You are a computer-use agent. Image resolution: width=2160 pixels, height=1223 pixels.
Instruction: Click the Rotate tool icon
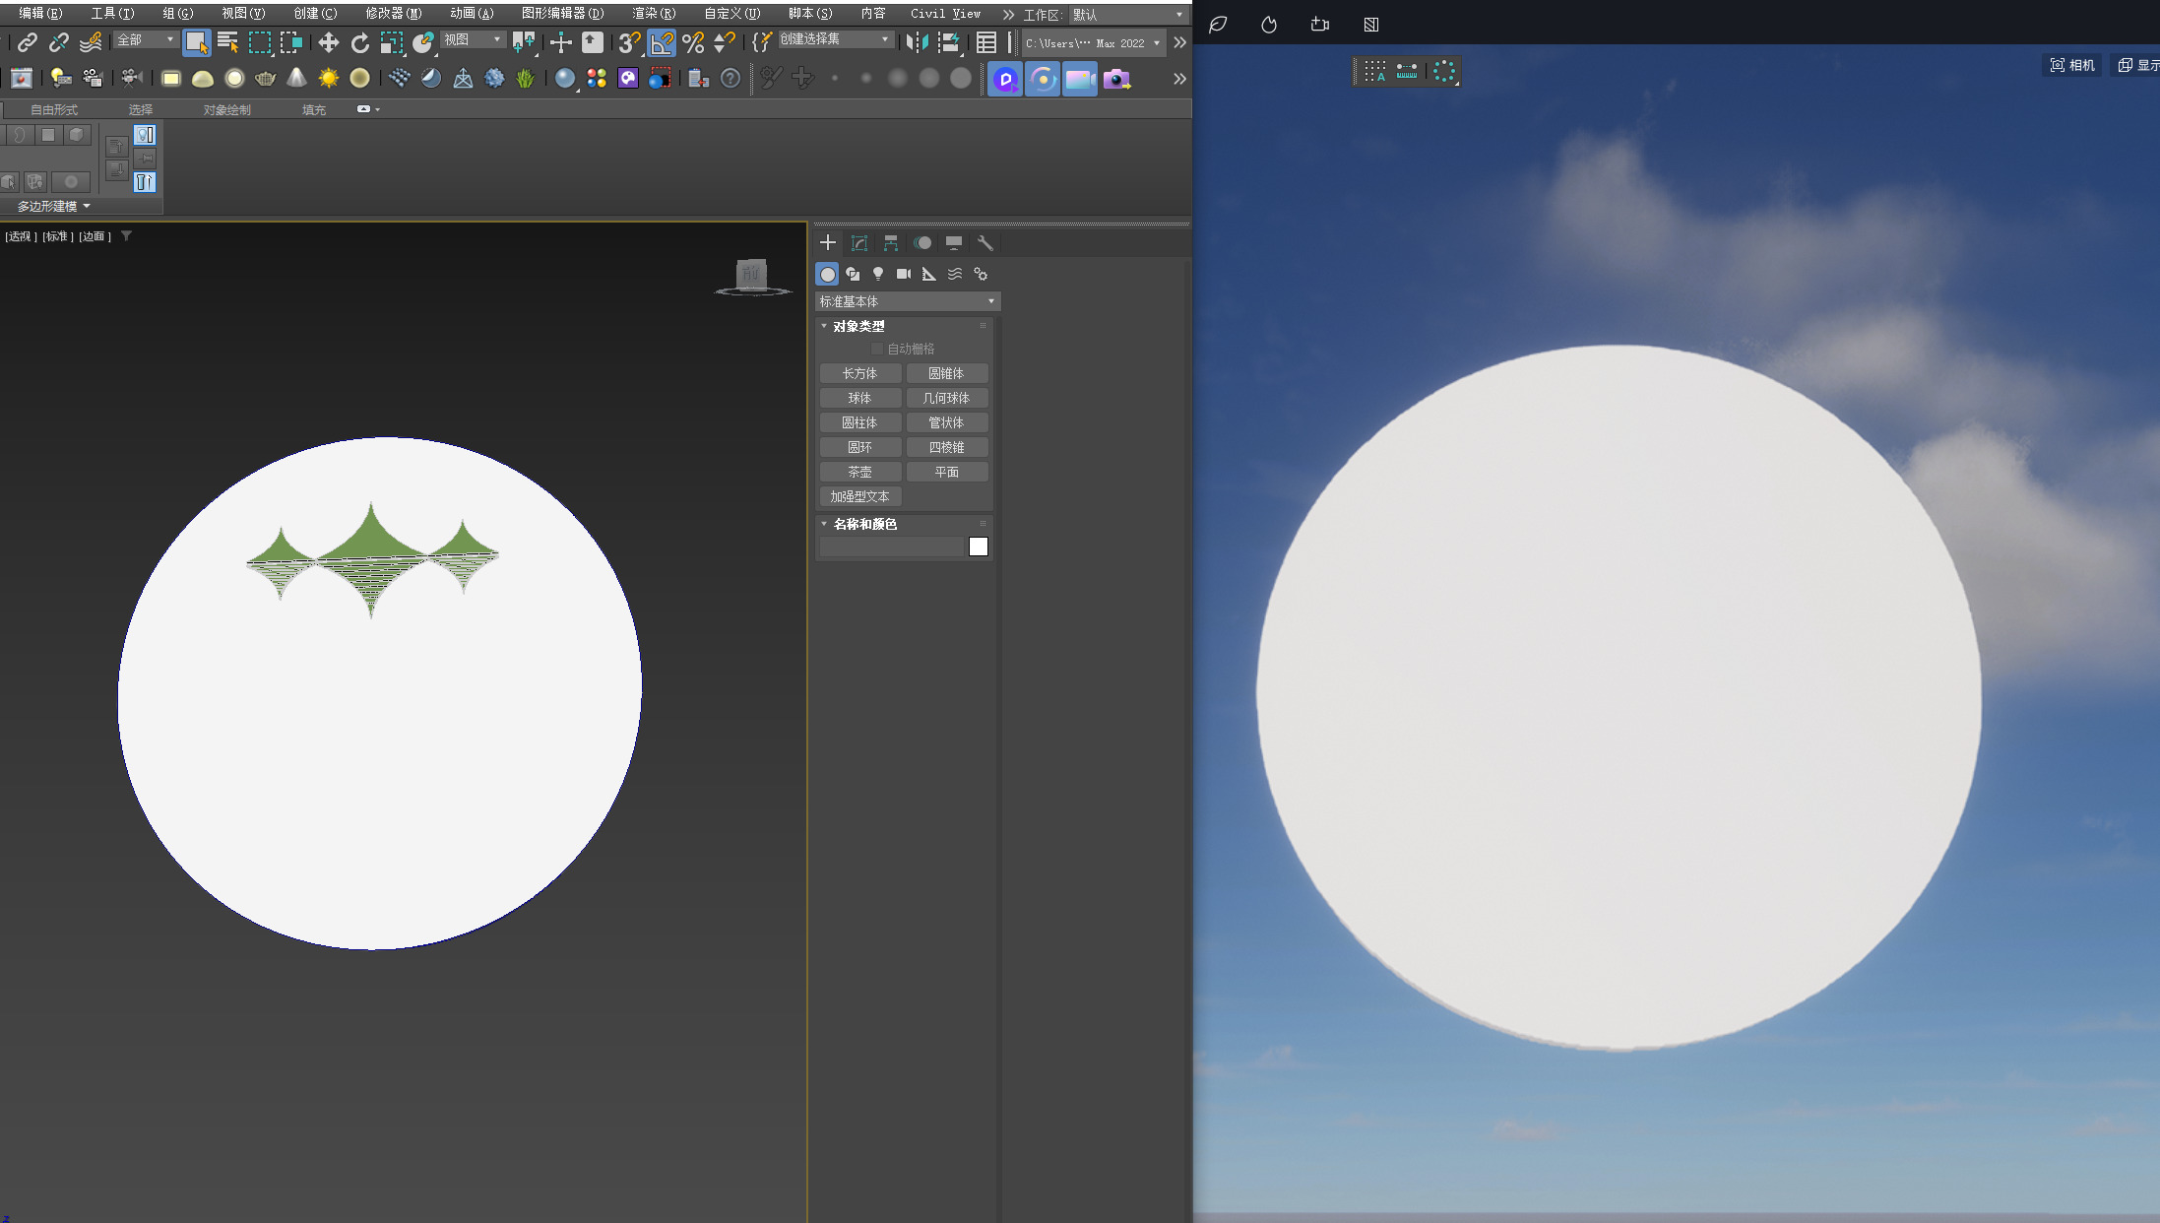[360, 42]
